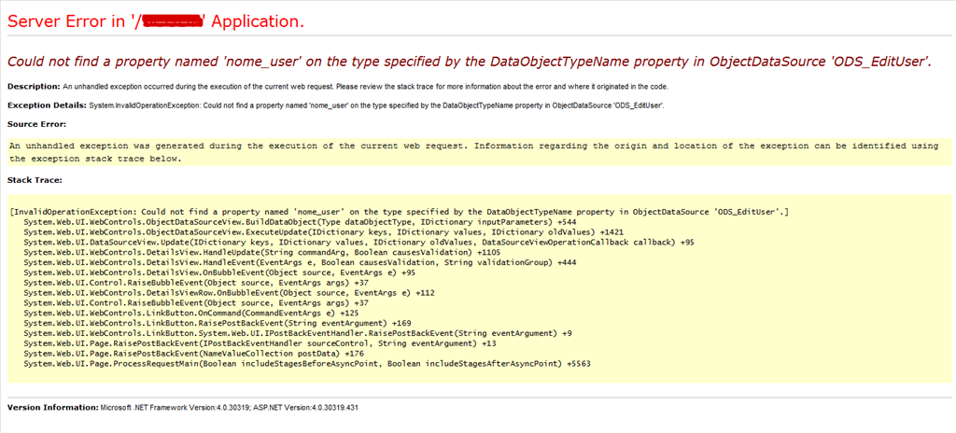Click the 'Source Error:' label
This screenshot has width=956, height=433.
35,123
